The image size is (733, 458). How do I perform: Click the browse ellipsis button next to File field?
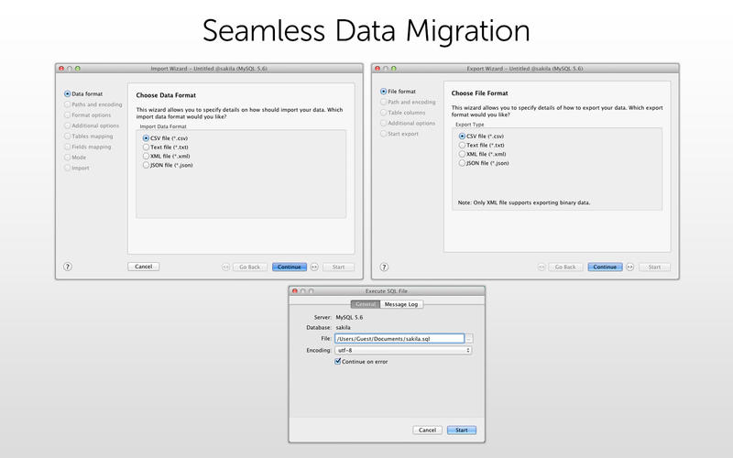tap(470, 338)
